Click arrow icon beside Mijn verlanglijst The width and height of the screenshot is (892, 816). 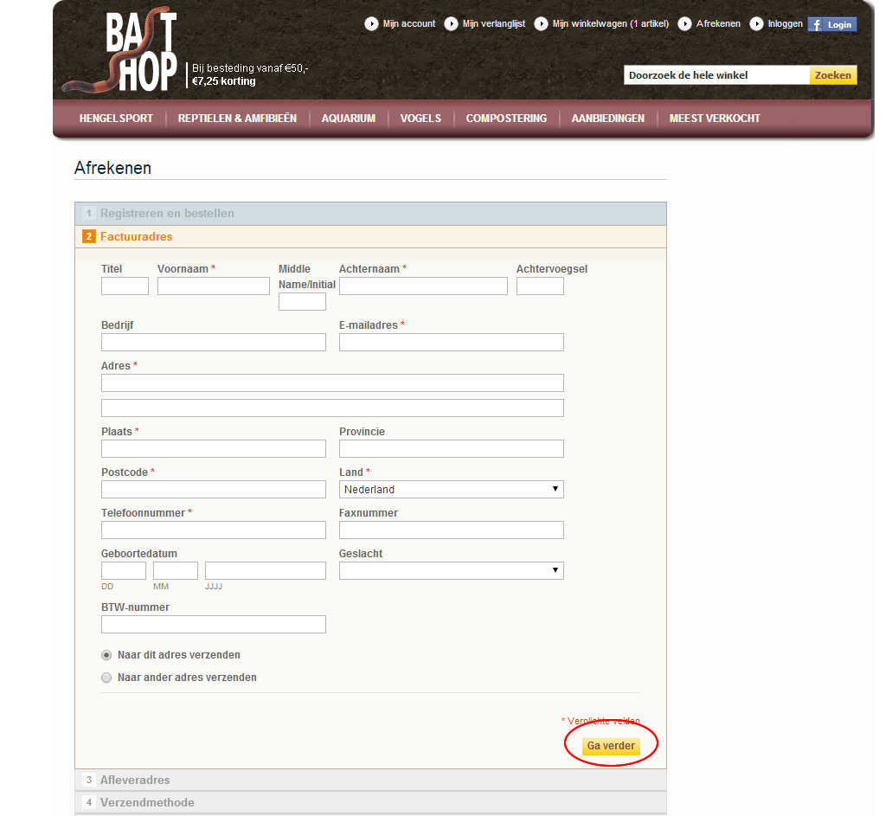point(451,24)
